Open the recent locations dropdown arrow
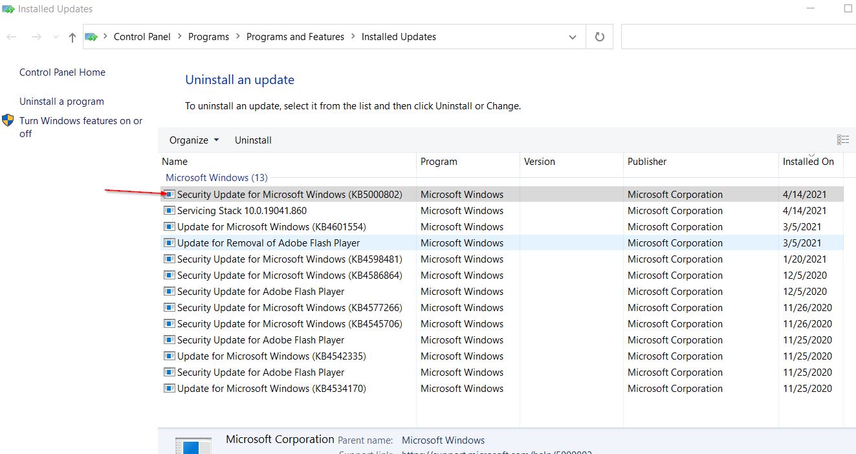This screenshot has height=454, width=856. (x=55, y=38)
